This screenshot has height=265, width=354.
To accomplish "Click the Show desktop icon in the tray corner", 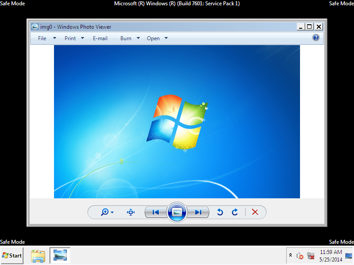I will tap(349, 256).
